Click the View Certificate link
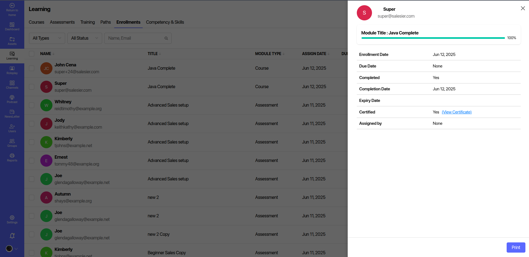Image resolution: width=529 pixels, height=257 pixels. [456, 112]
